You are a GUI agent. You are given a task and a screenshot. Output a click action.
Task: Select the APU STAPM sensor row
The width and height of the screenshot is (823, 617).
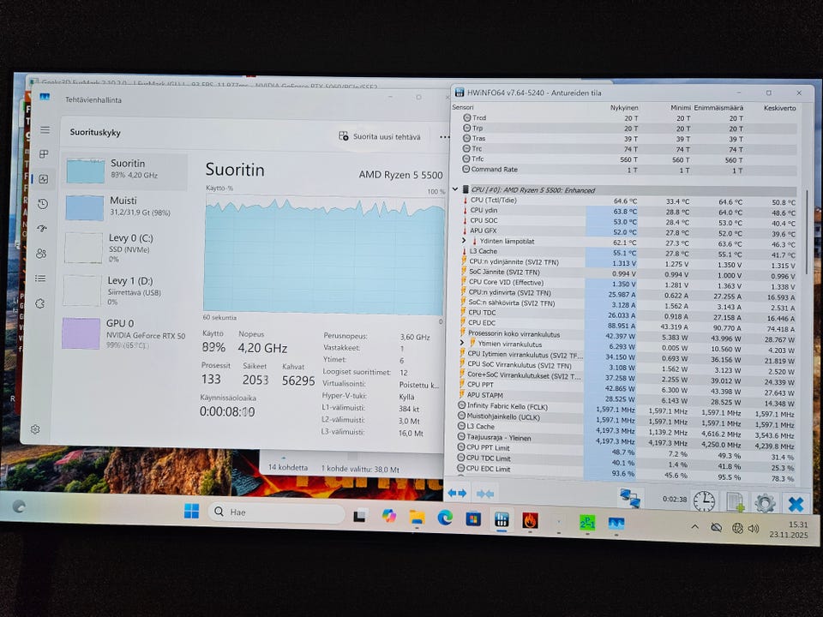(x=626, y=397)
